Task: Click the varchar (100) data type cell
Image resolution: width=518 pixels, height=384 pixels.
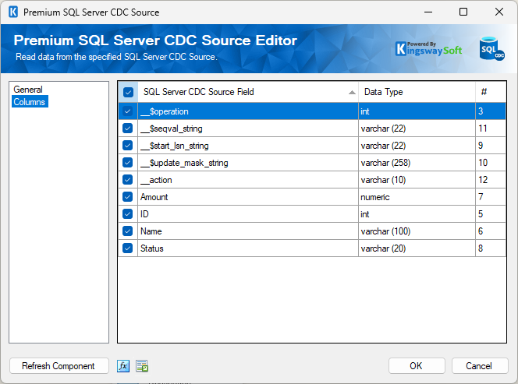Action: [x=417, y=231]
